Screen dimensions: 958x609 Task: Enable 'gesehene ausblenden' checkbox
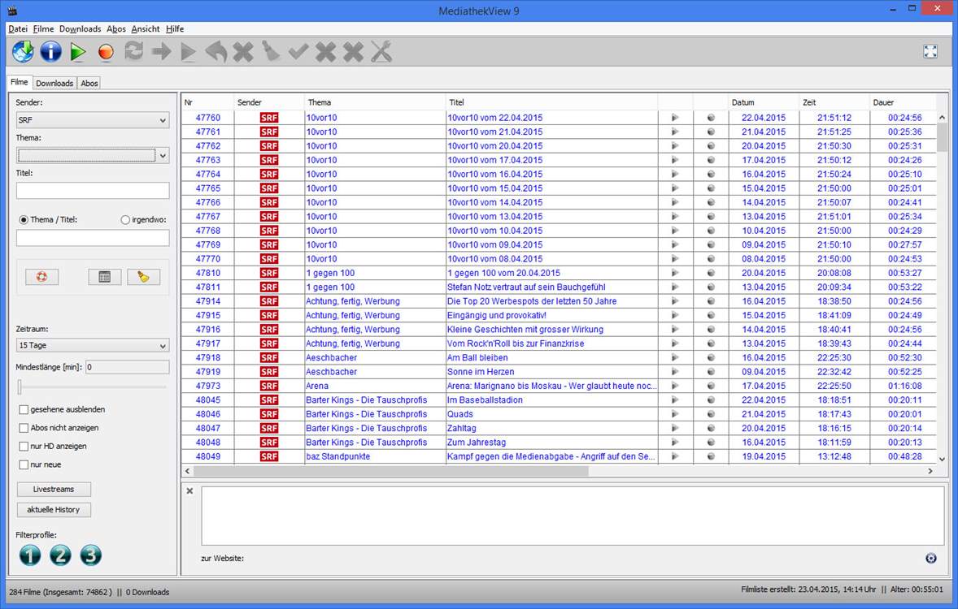pos(24,409)
